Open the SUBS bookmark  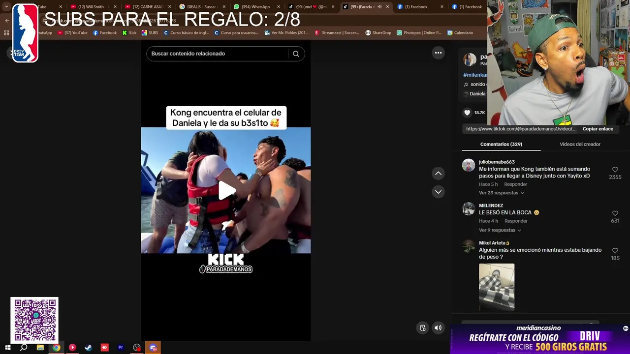[x=150, y=33]
